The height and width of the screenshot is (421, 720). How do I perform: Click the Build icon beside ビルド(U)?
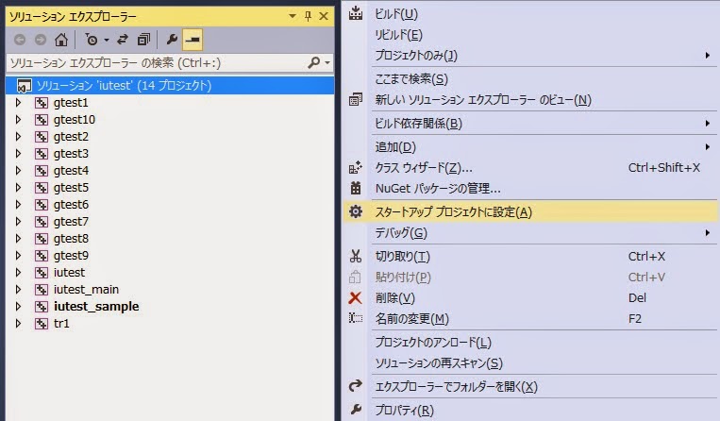pyautogui.click(x=356, y=13)
